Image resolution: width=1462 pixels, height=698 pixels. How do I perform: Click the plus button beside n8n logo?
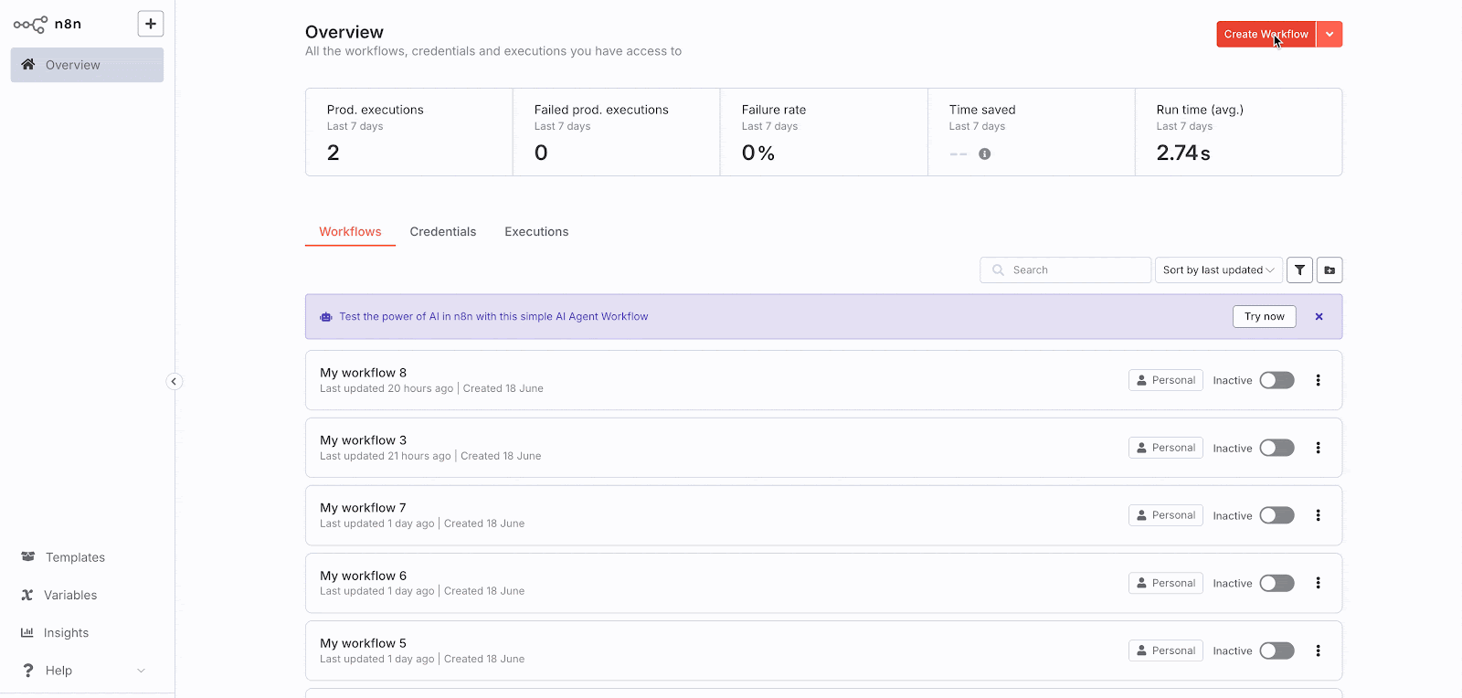(151, 24)
